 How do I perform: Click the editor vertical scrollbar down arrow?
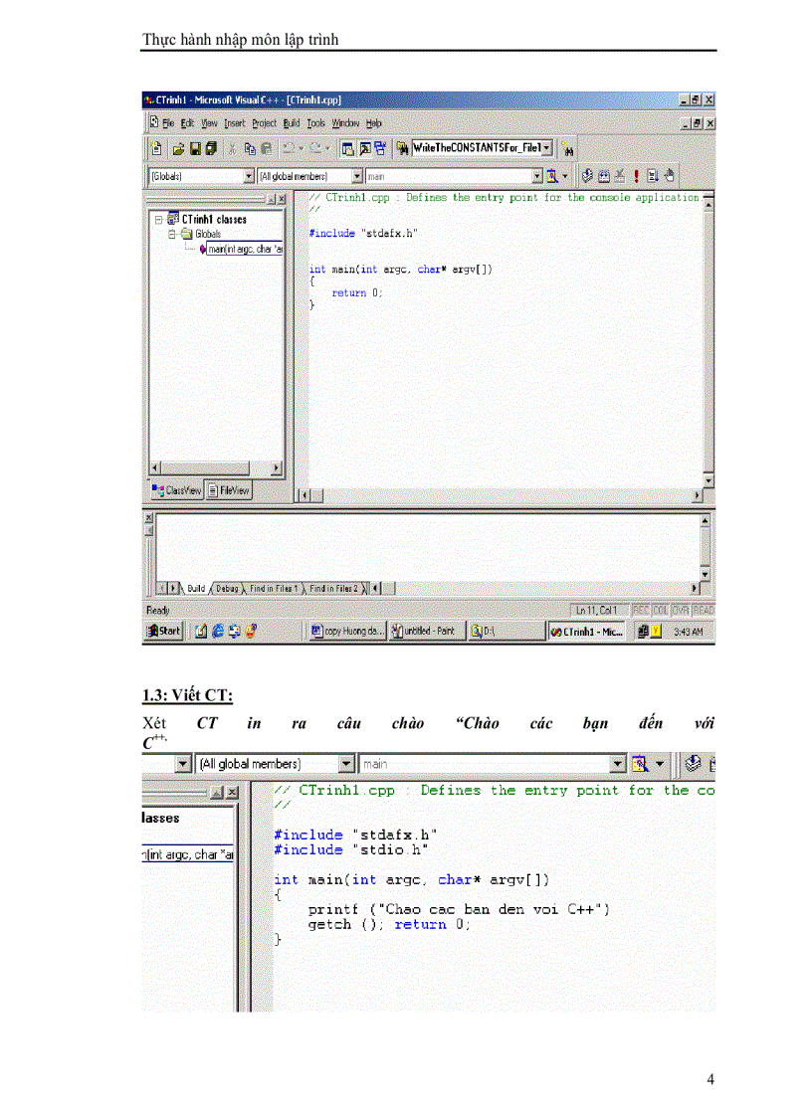pyautogui.click(x=707, y=479)
